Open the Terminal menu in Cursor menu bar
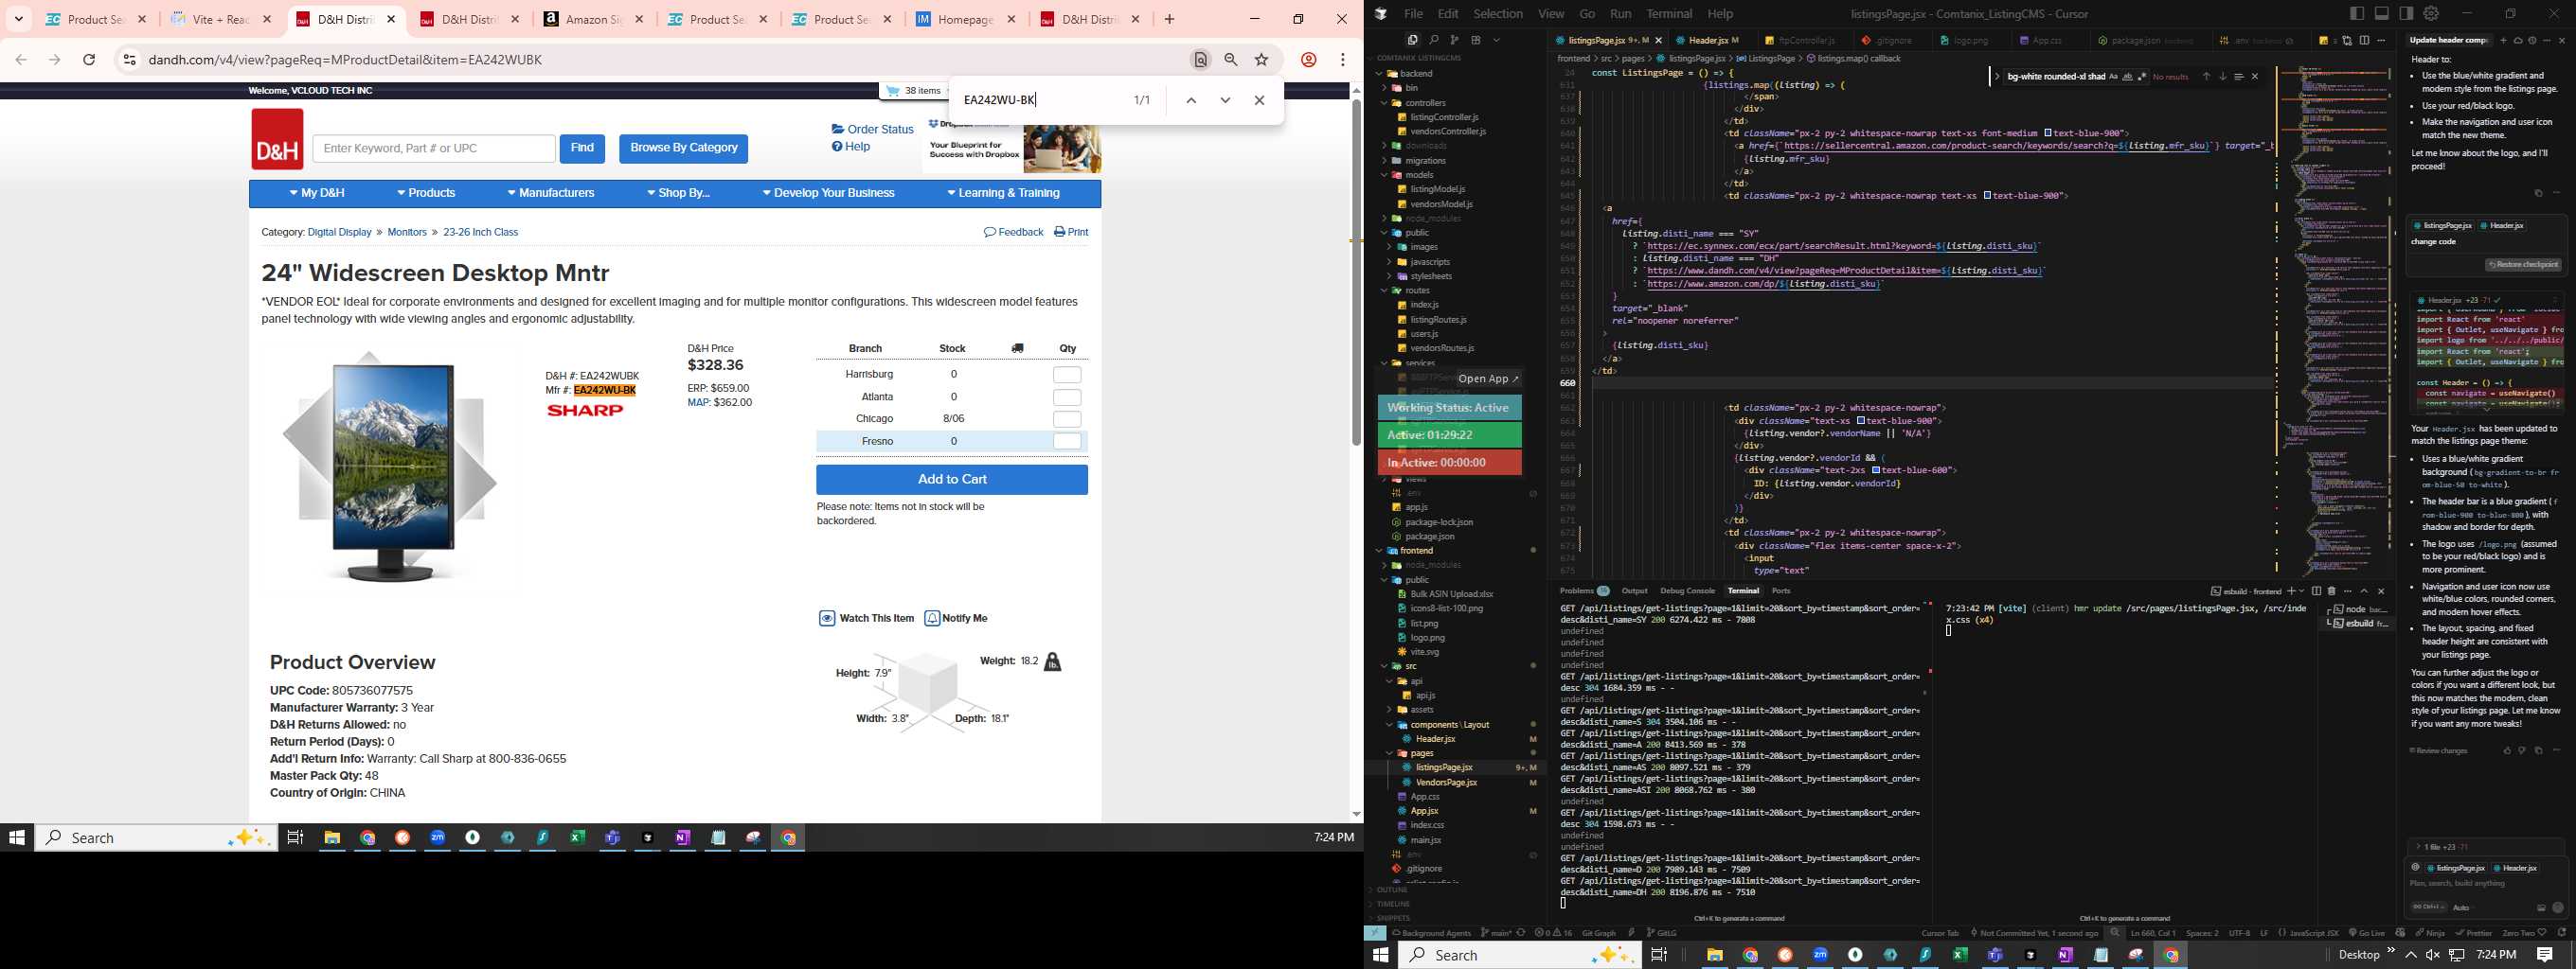Viewport: 2576px width, 969px height. (1669, 14)
